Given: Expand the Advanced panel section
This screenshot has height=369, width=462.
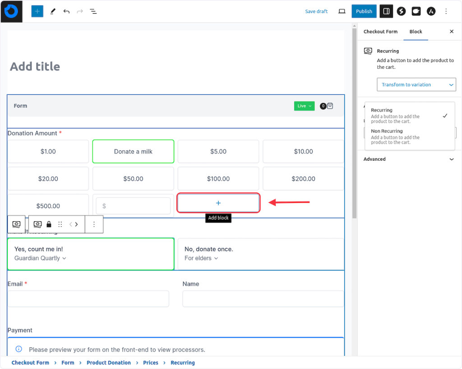Looking at the screenshot, I should coord(409,159).
